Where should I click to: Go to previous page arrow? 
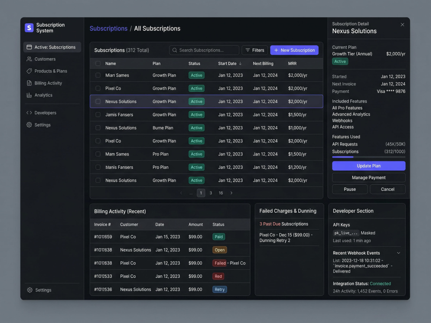click(181, 193)
